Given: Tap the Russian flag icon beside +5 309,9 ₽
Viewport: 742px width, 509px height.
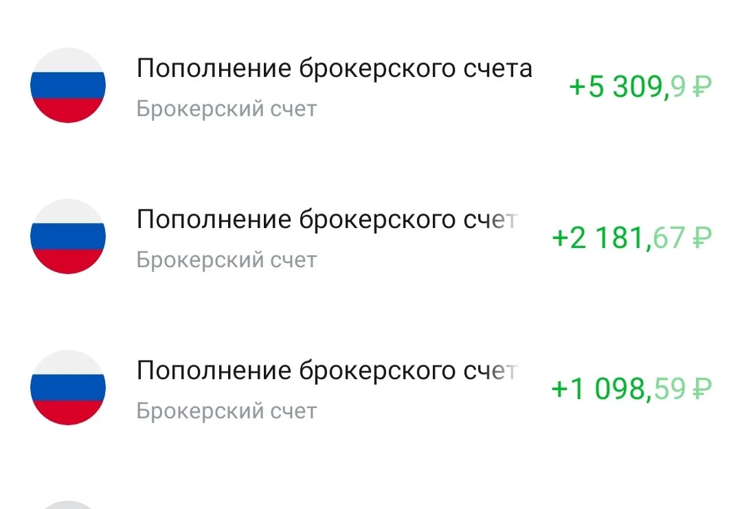Looking at the screenshot, I should [68, 85].
